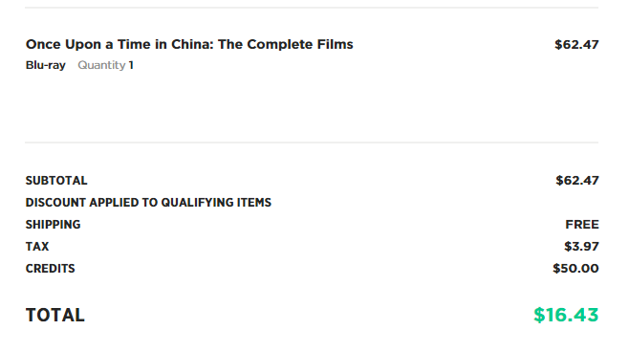Select the quantity value 1

point(131,65)
